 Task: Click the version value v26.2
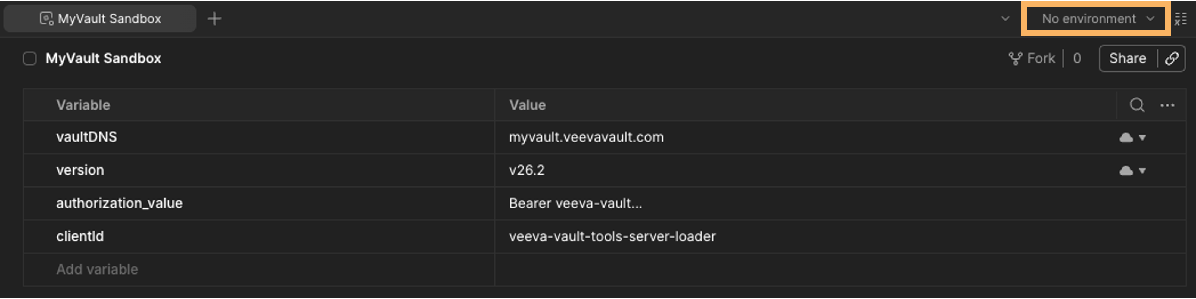click(527, 170)
